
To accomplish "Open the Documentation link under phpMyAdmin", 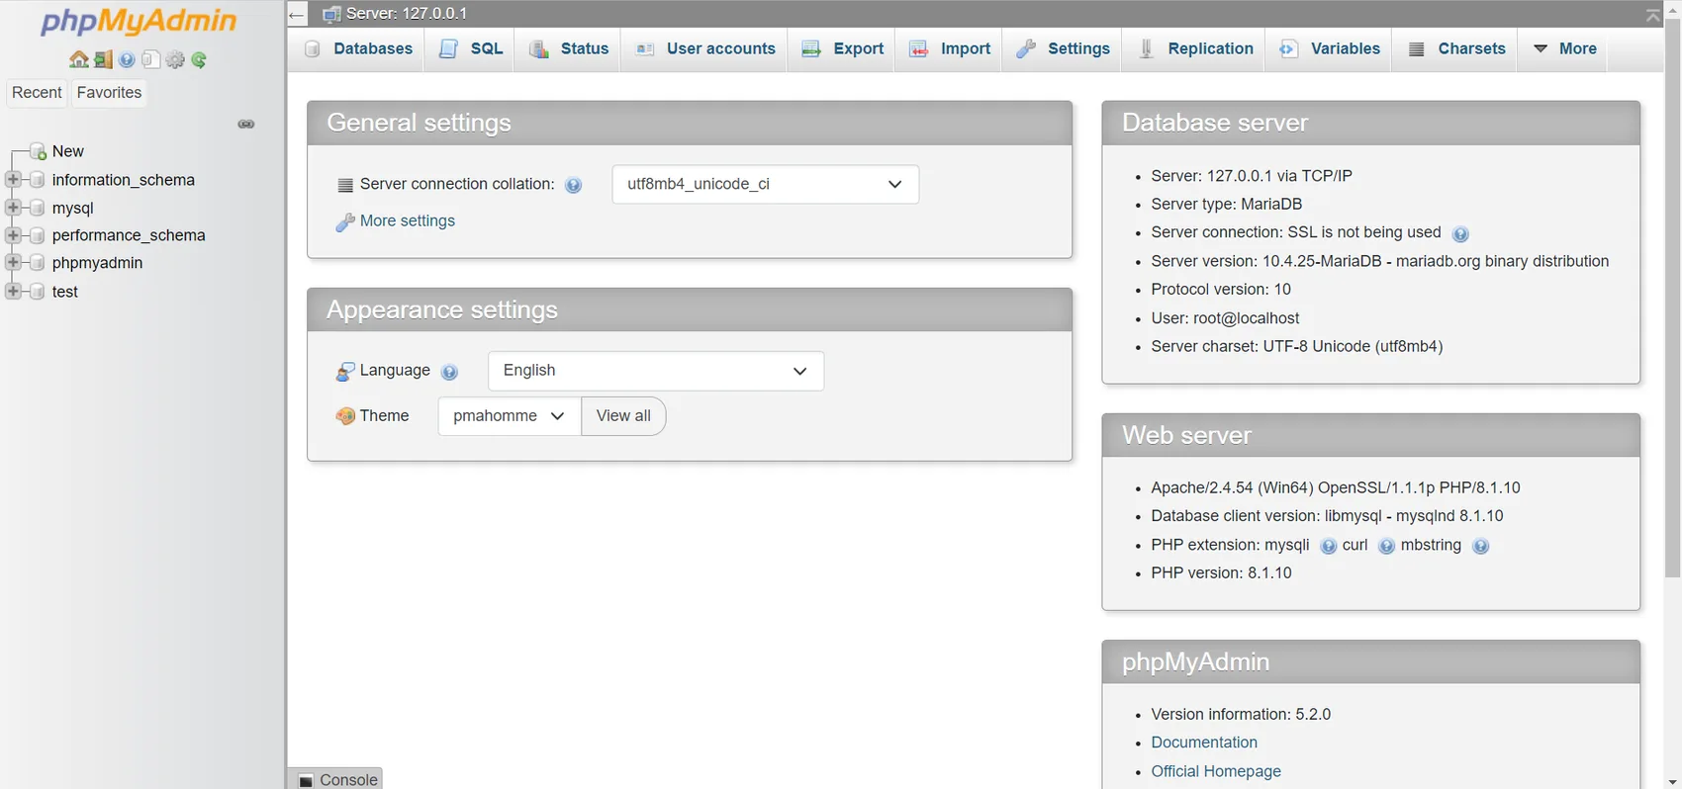I will (x=1204, y=743).
